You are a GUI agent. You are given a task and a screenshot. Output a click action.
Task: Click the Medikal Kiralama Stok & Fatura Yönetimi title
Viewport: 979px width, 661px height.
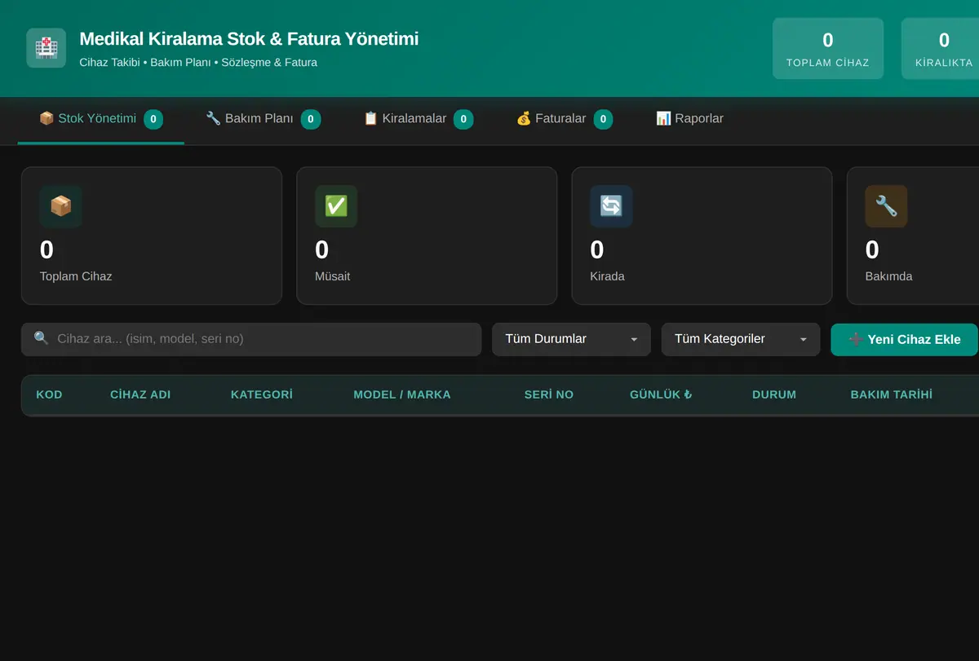pos(249,38)
